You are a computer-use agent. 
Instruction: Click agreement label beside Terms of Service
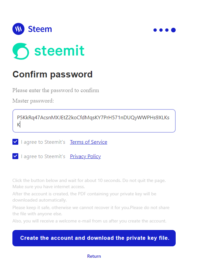[43, 142]
